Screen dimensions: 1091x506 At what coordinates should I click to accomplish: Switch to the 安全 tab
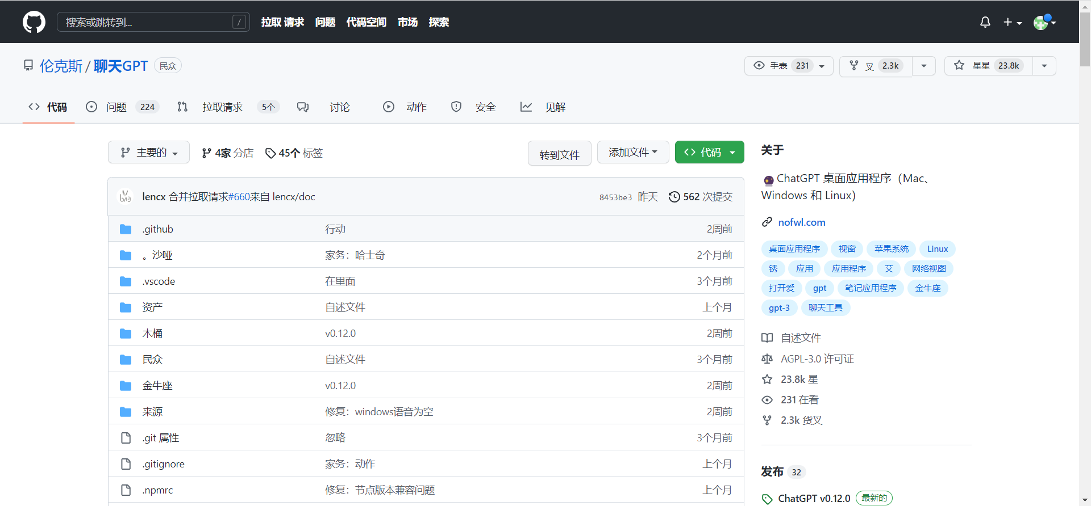pos(473,107)
